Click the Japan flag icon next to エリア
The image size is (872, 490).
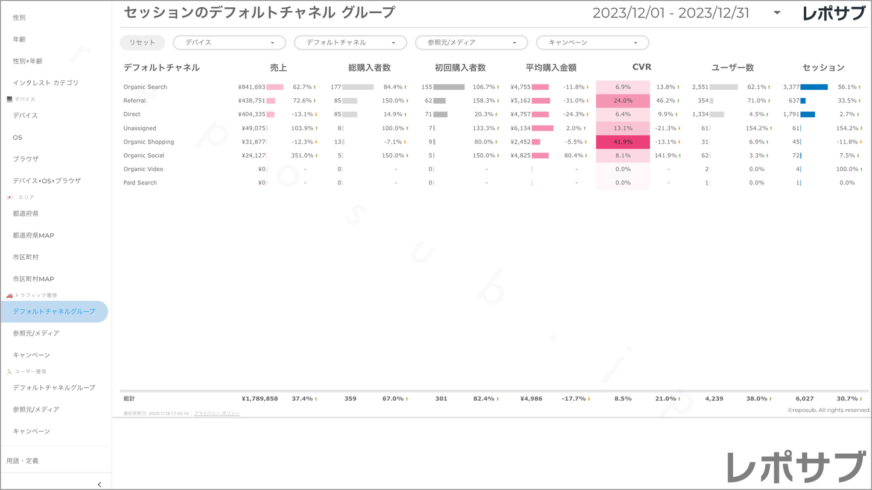click(9, 197)
